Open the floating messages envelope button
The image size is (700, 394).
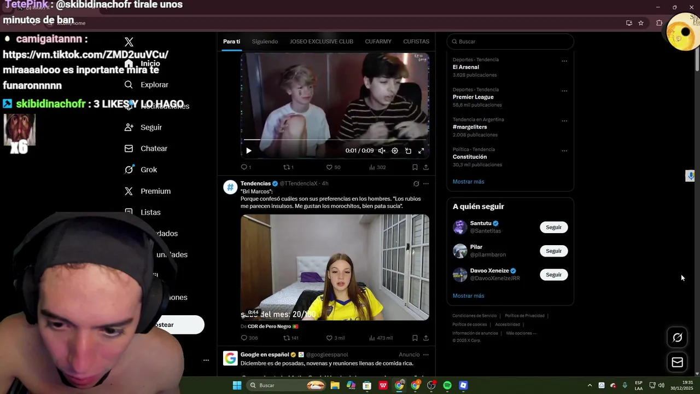(x=677, y=362)
